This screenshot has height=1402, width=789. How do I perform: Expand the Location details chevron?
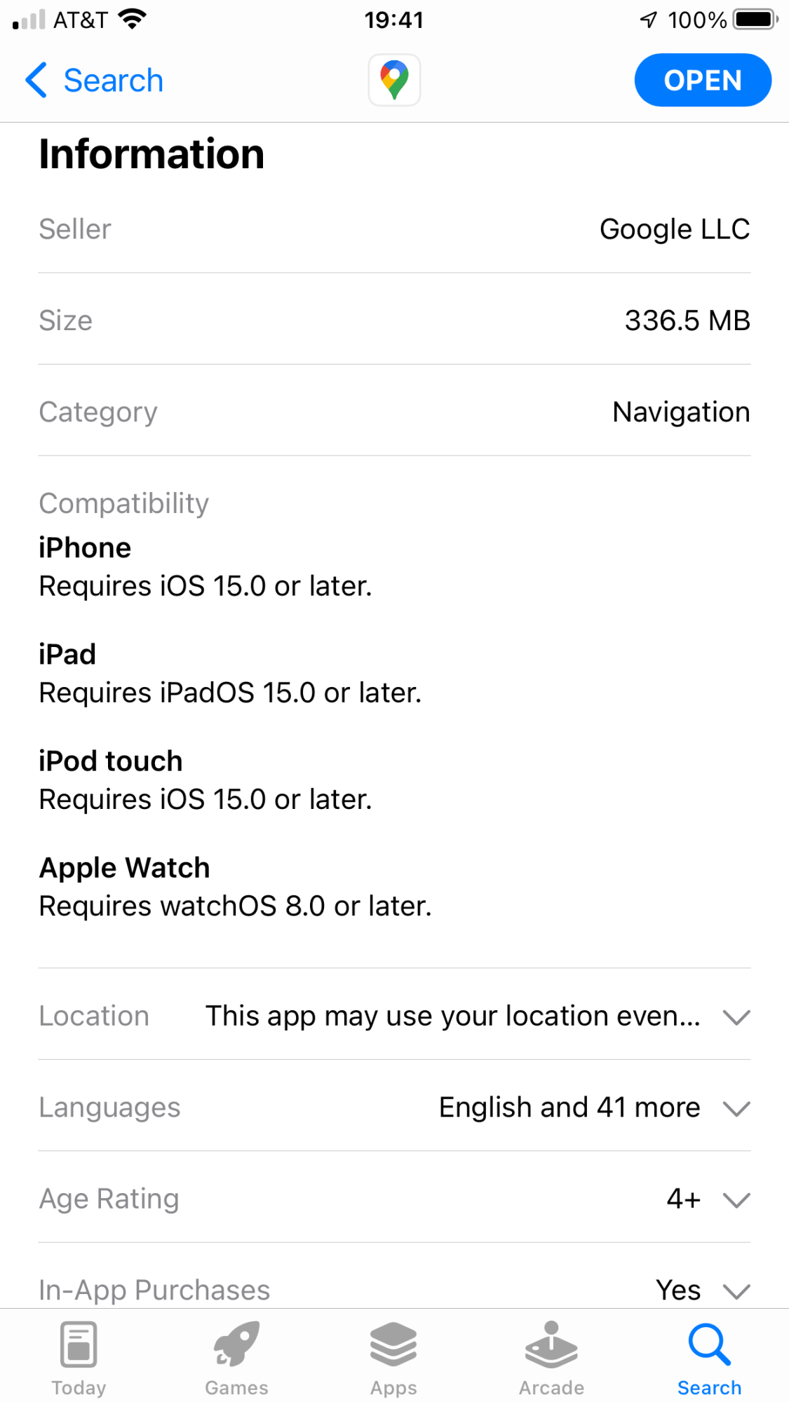pos(736,1017)
